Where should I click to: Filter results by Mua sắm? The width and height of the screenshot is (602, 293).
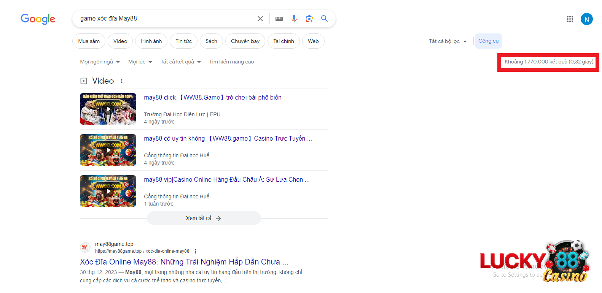pos(89,41)
